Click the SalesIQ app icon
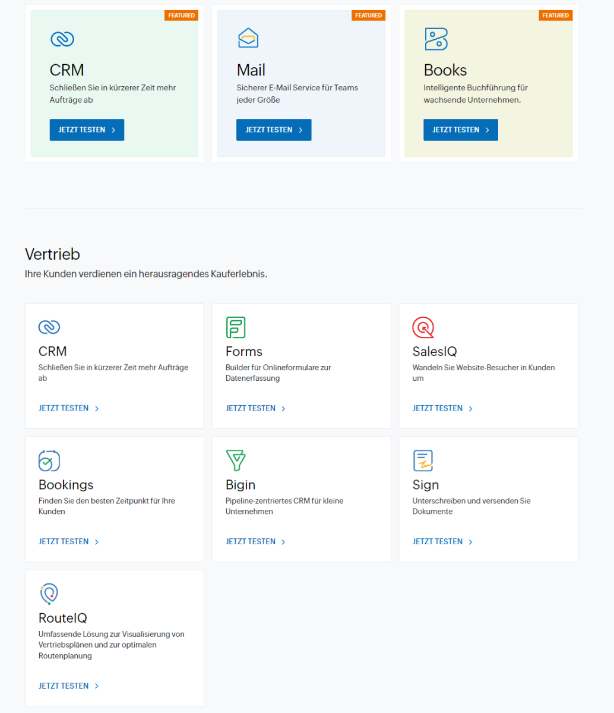 (423, 327)
